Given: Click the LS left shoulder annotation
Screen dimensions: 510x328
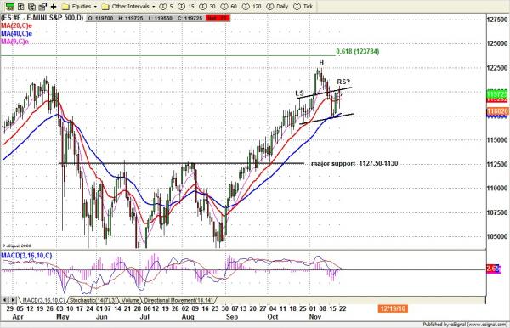Looking at the screenshot, I should [x=299, y=93].
